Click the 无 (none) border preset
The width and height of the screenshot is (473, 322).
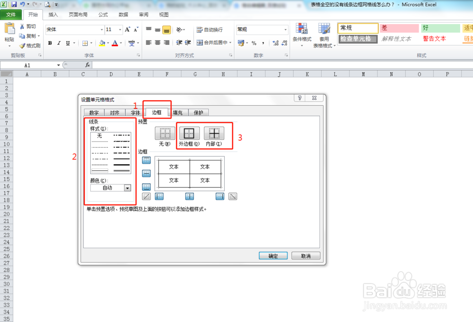pos(164,134)
